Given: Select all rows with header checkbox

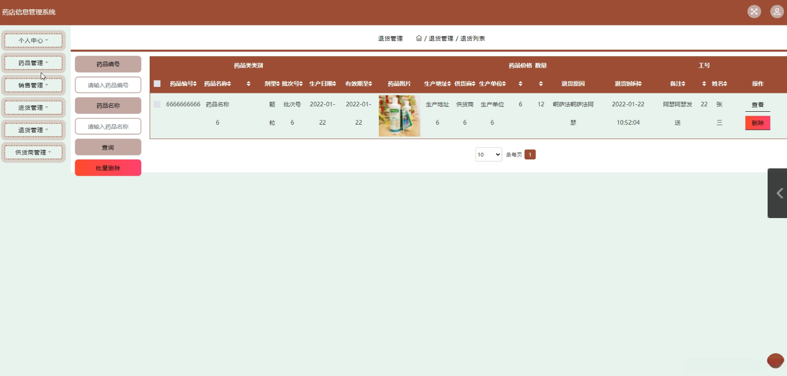Looking at the screenshot, I should (157, 84).
